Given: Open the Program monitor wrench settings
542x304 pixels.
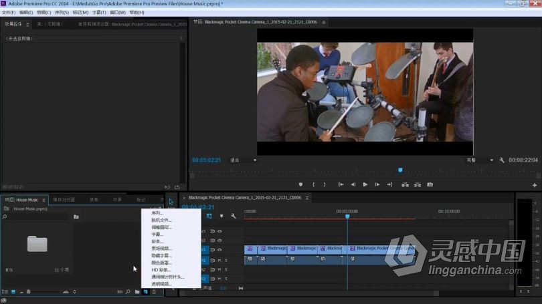Looking at the screenshot, I should pyautogui.click(x=502, y=160).
